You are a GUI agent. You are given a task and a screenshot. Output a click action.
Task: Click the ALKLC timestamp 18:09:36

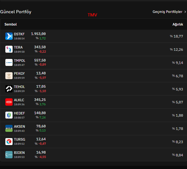click(x=19, y=104)
